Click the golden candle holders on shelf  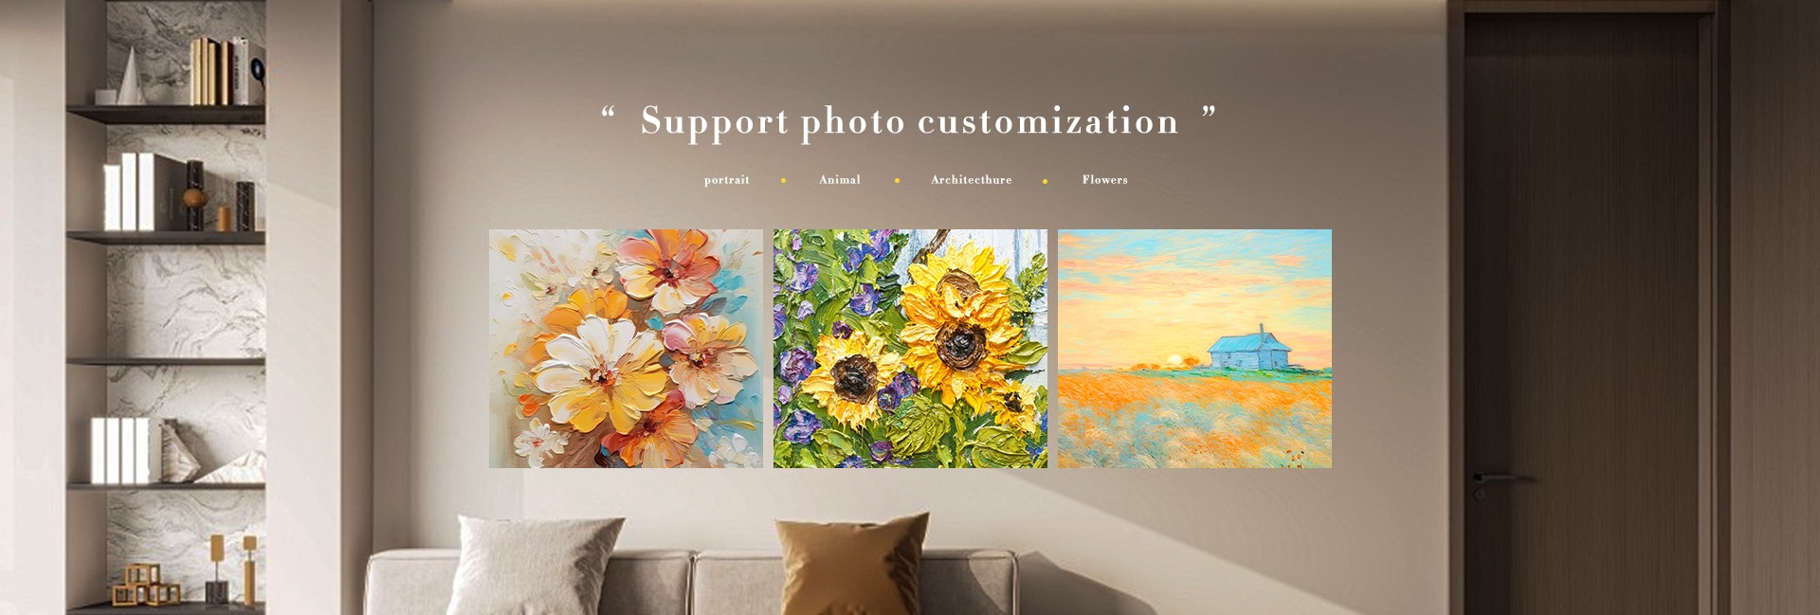tap(232, 570)
